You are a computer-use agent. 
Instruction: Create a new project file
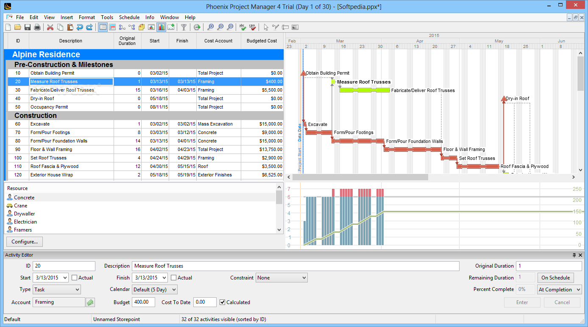coord(8,27)
